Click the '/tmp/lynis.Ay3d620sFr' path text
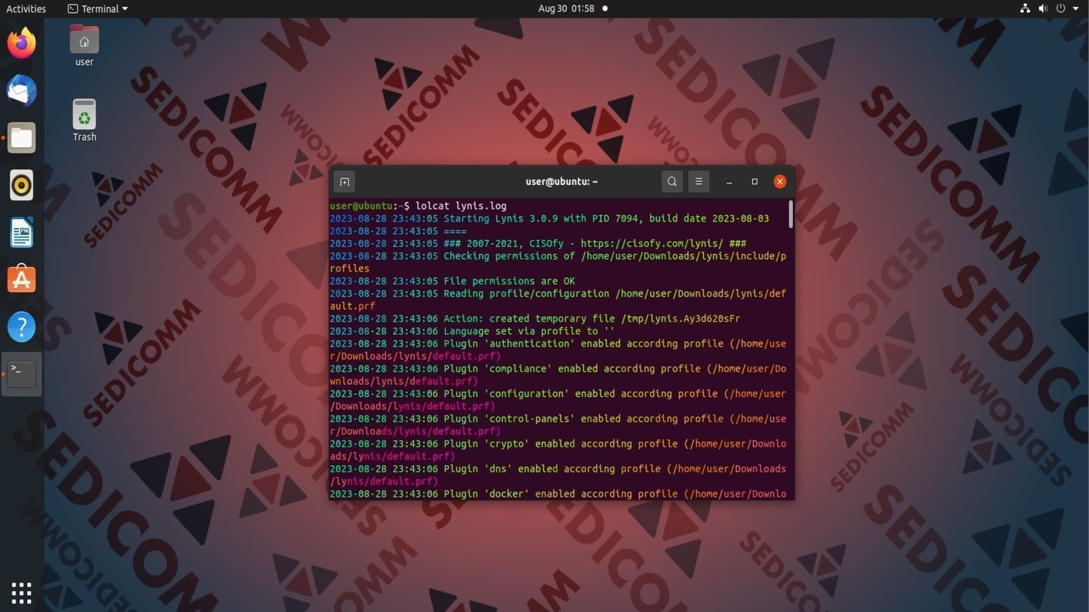This screenshot has height=612, width=1089. pos(680,318)
